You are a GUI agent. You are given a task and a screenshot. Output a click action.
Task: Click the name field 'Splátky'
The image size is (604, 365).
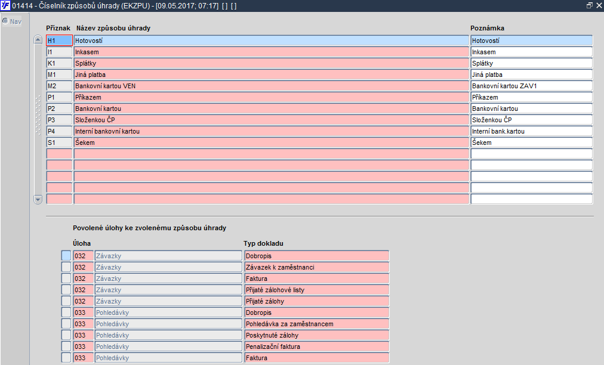[271, 63]
